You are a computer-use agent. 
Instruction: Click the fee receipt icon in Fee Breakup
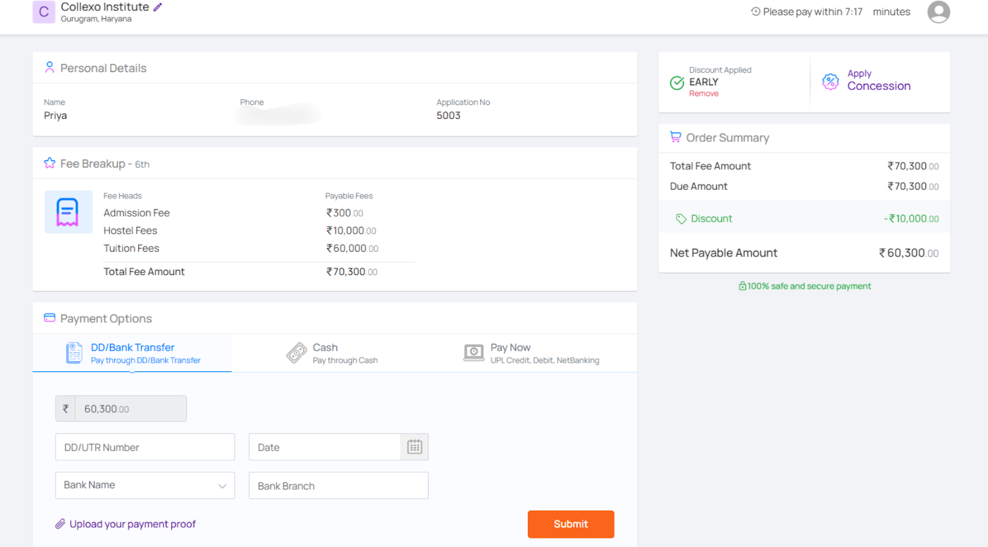click(68, 212)
